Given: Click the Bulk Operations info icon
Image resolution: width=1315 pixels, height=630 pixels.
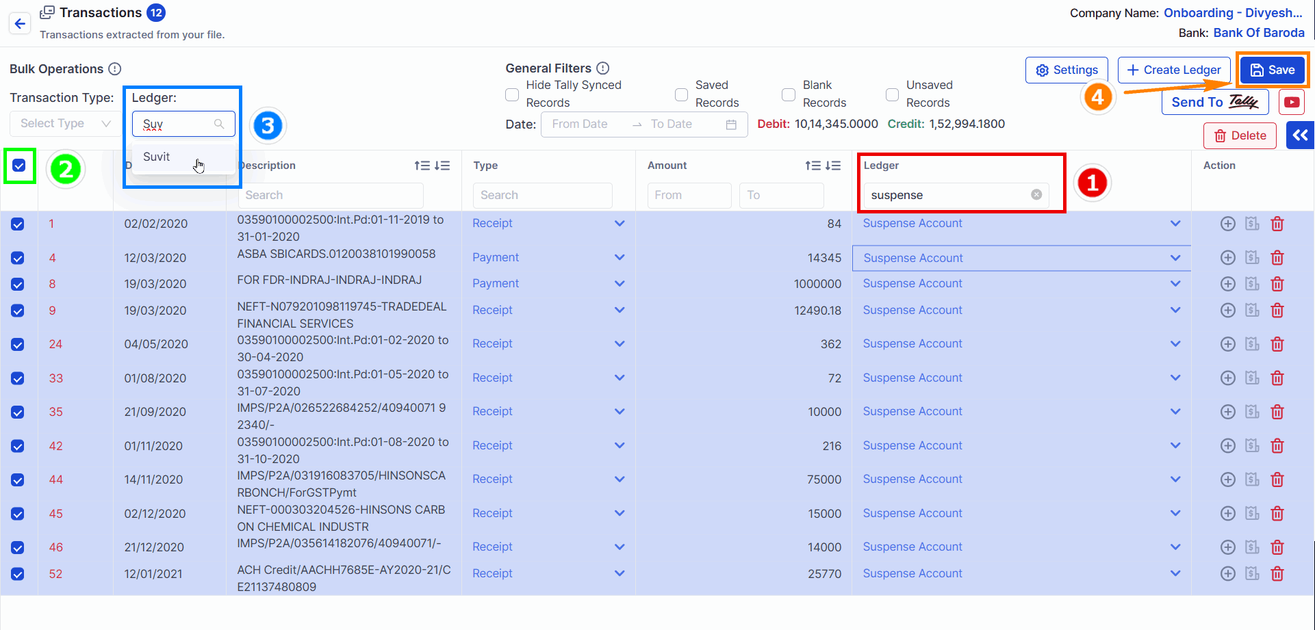Looking at the screenshot, I should [x=115, y=69].
